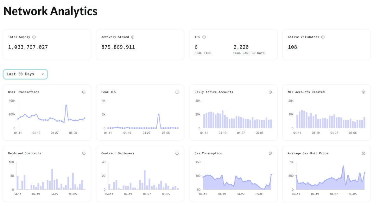Image resolution: width=380 pixels, height=206 pixels.
Task: Open info icon on New Accounts Created card
Action: [x=364, y=92]
